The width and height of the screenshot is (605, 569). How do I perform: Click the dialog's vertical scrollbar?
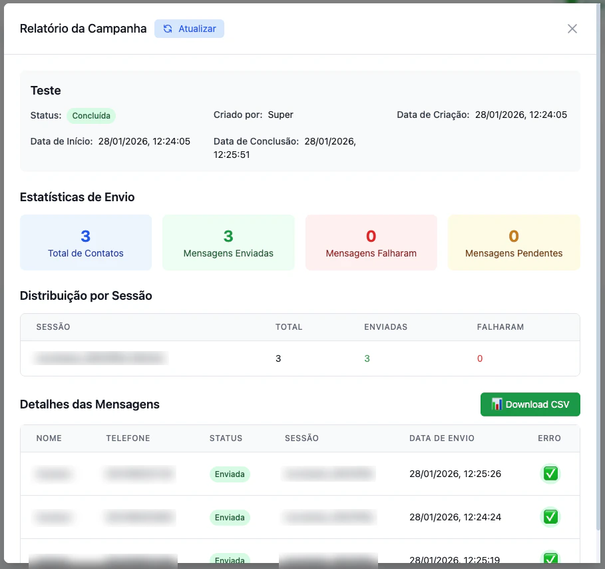(598, 267)
